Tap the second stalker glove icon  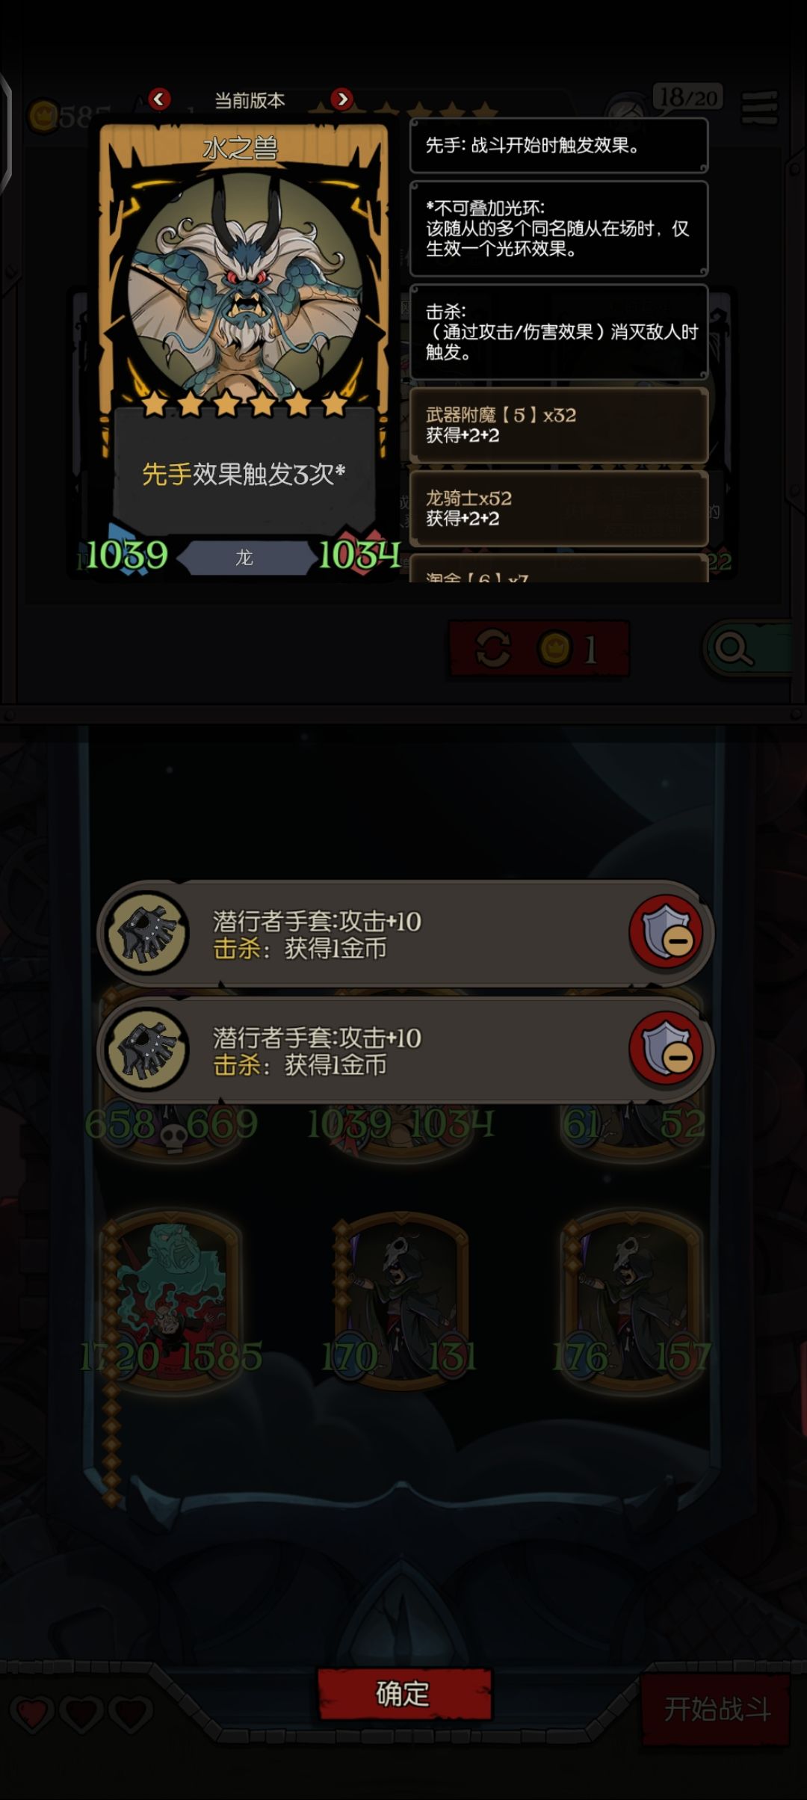pos(147,1049)
